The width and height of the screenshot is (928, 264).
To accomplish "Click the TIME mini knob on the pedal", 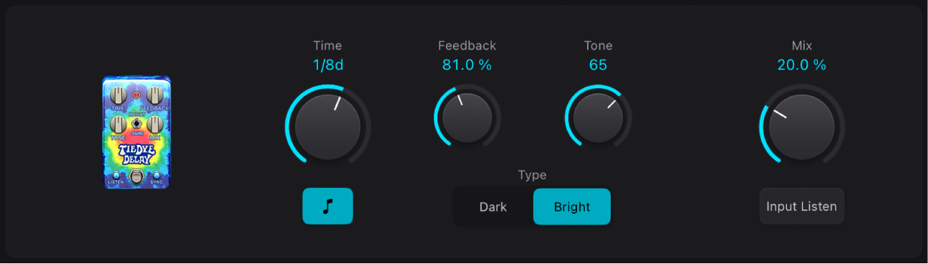I will [119, 95].
